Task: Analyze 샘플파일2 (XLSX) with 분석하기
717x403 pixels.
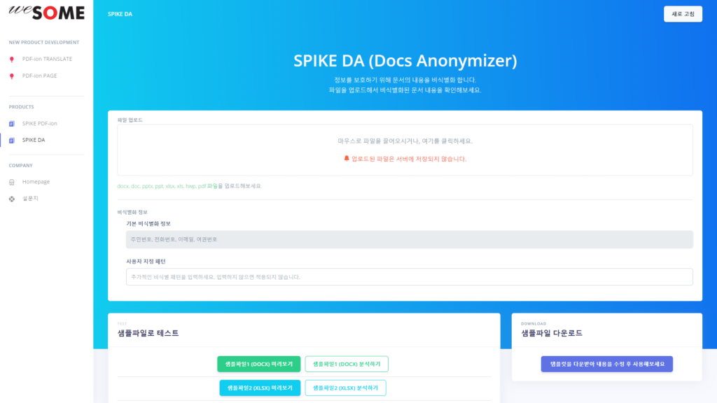Action: pyautogui.click(x=345, y=388)
